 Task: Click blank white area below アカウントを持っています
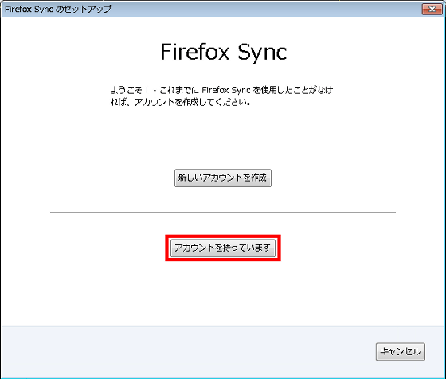pos(223,293)
